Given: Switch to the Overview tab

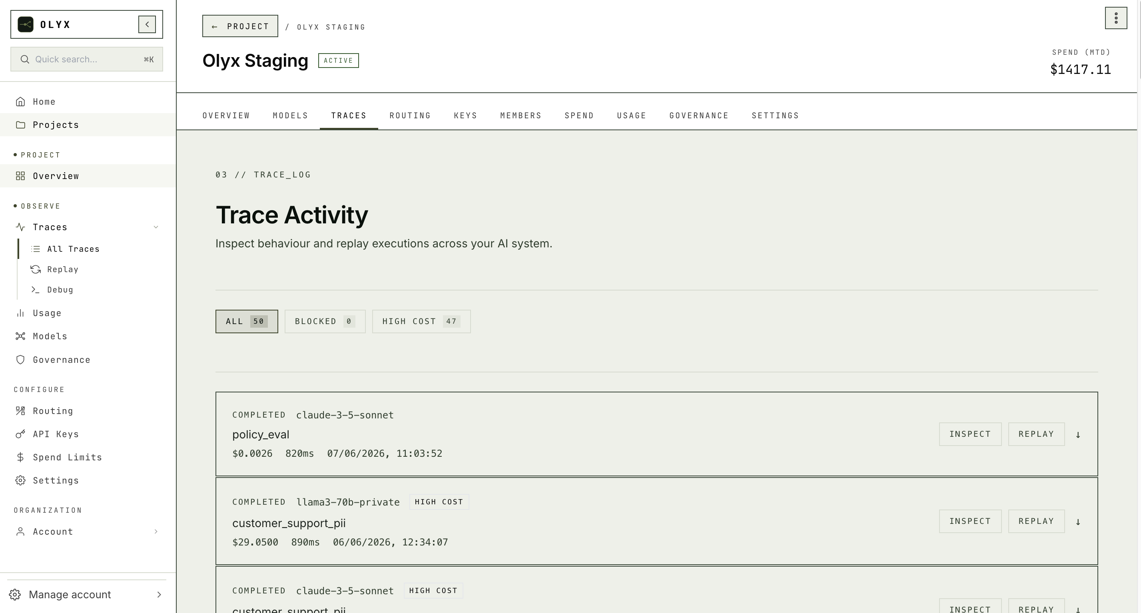Looking at the screenshot, I should (x=226, y=115).
